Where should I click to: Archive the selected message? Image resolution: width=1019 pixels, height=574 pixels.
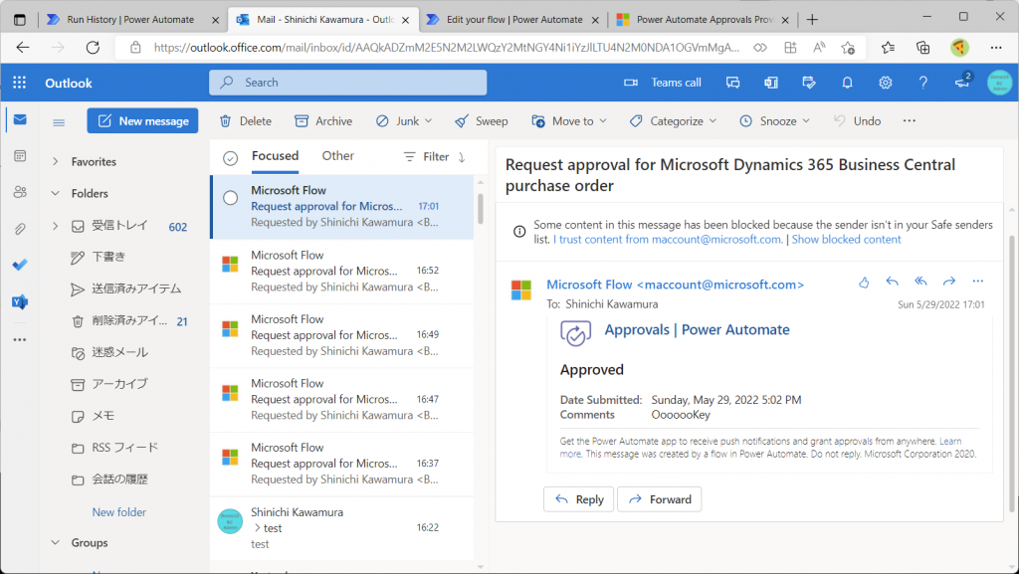[323, 120]
